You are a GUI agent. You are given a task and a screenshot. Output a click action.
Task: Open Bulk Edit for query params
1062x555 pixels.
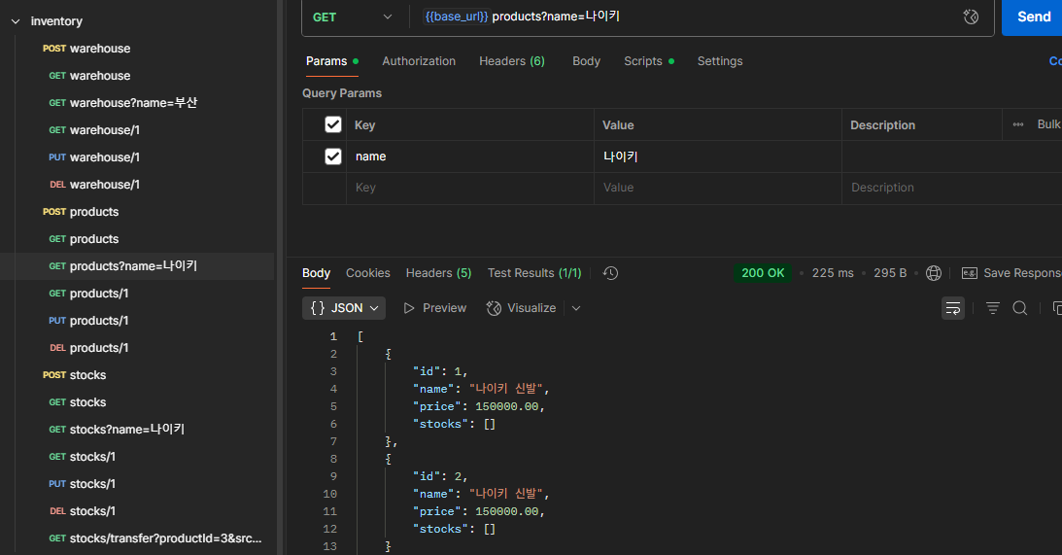1048,124
